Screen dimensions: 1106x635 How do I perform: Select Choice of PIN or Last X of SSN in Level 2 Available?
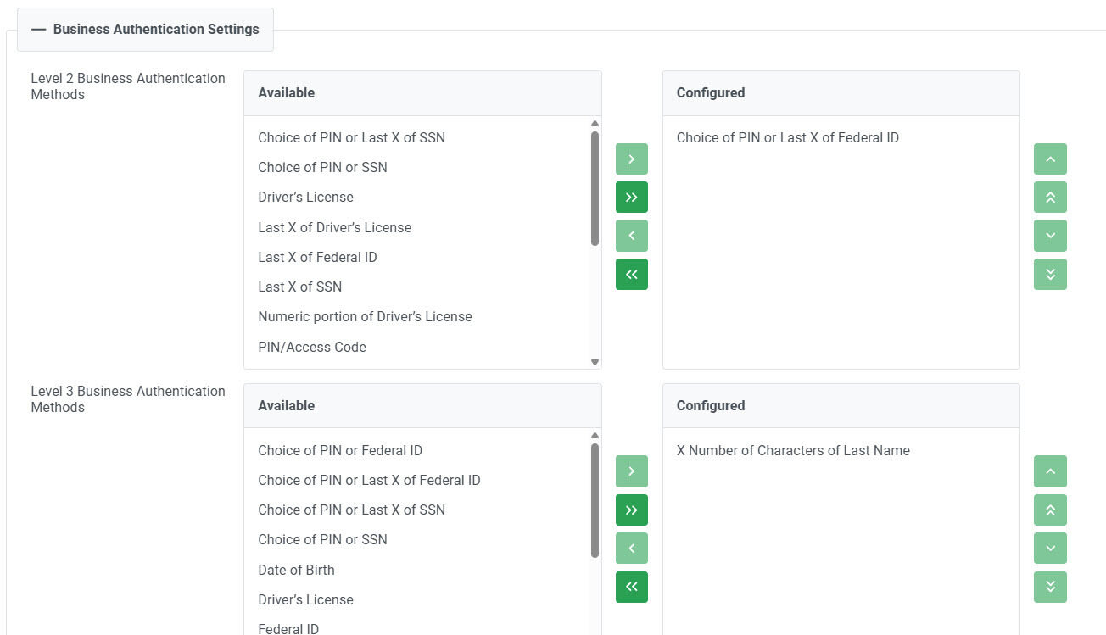point(416,137)
